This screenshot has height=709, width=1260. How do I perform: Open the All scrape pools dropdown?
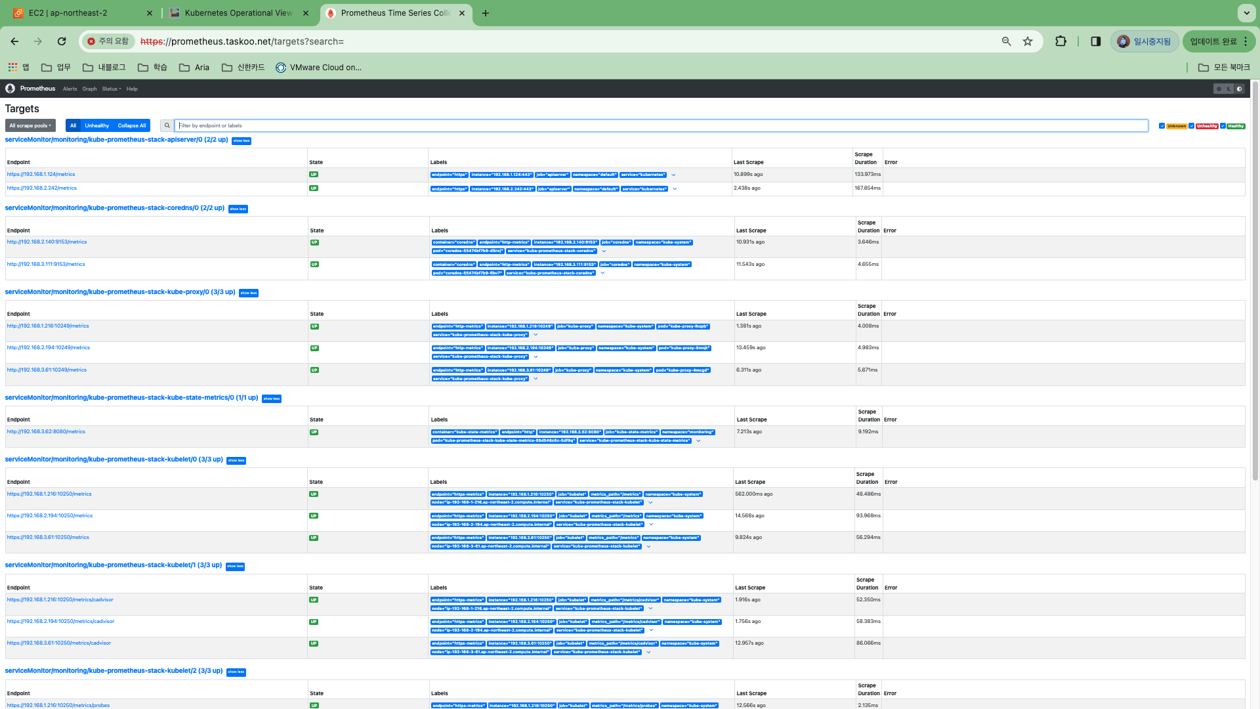point(30,125)
